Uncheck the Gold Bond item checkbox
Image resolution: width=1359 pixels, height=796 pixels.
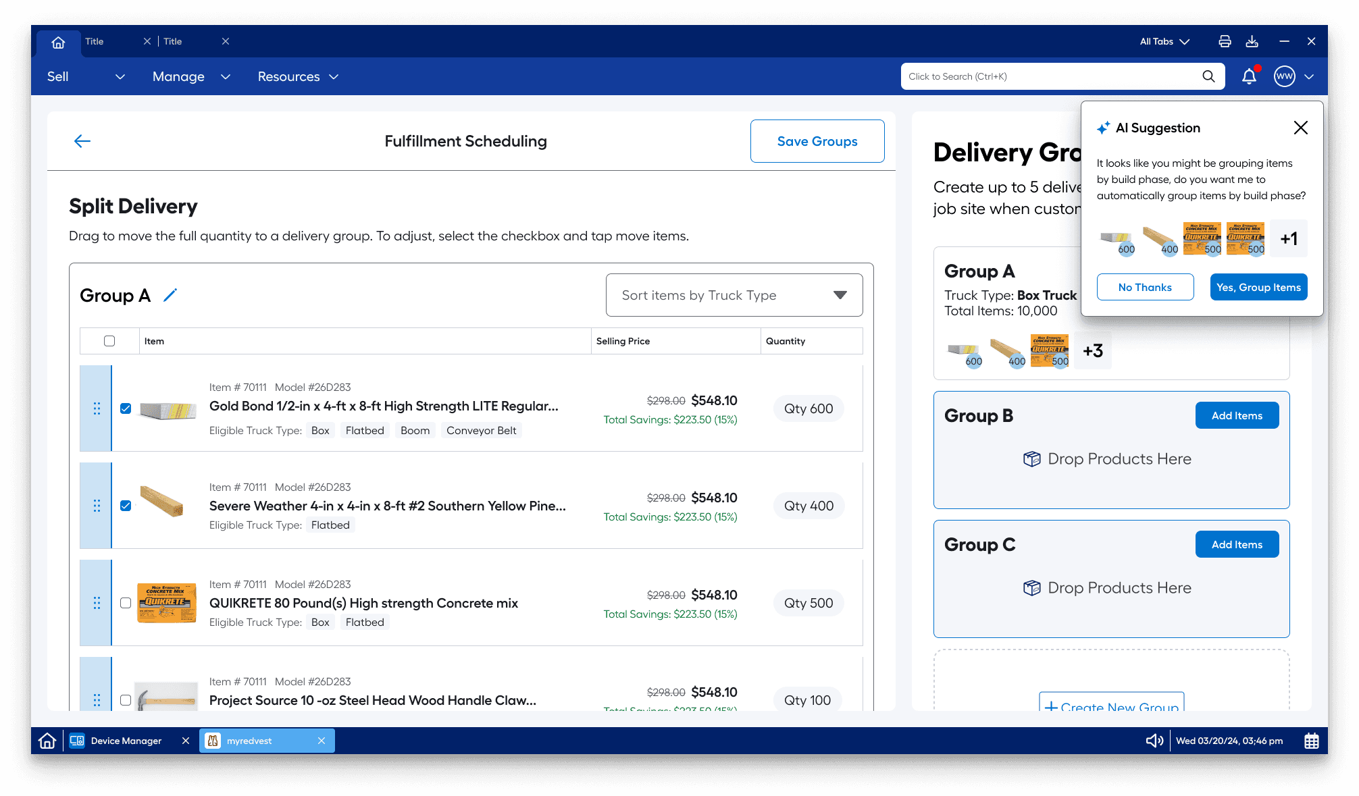point(126,408)
